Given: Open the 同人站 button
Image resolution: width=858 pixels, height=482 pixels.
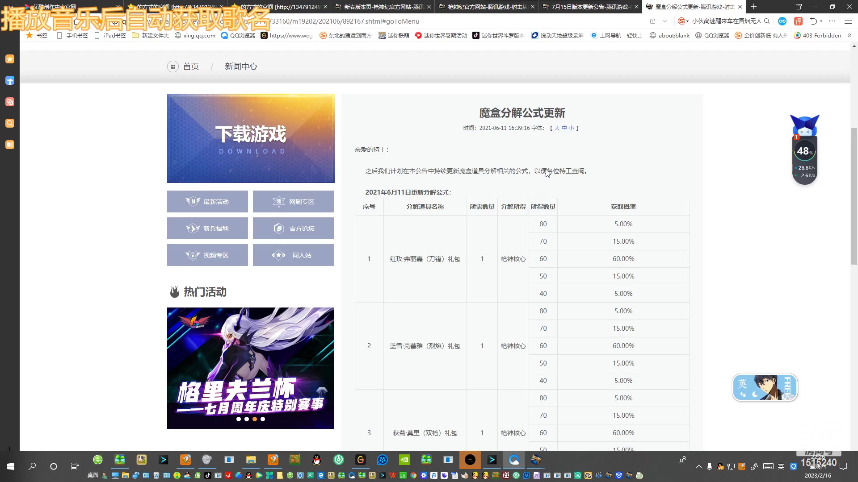Looking at the screenshot, I should pyautogui.click(x=293, y=255).
